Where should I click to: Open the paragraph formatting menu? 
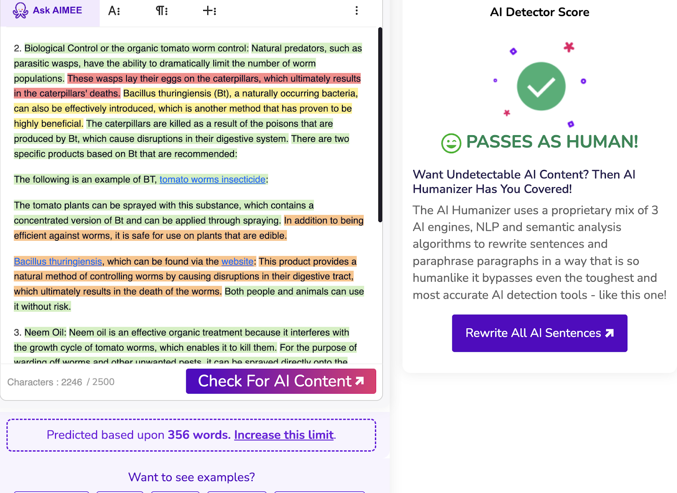162,11
